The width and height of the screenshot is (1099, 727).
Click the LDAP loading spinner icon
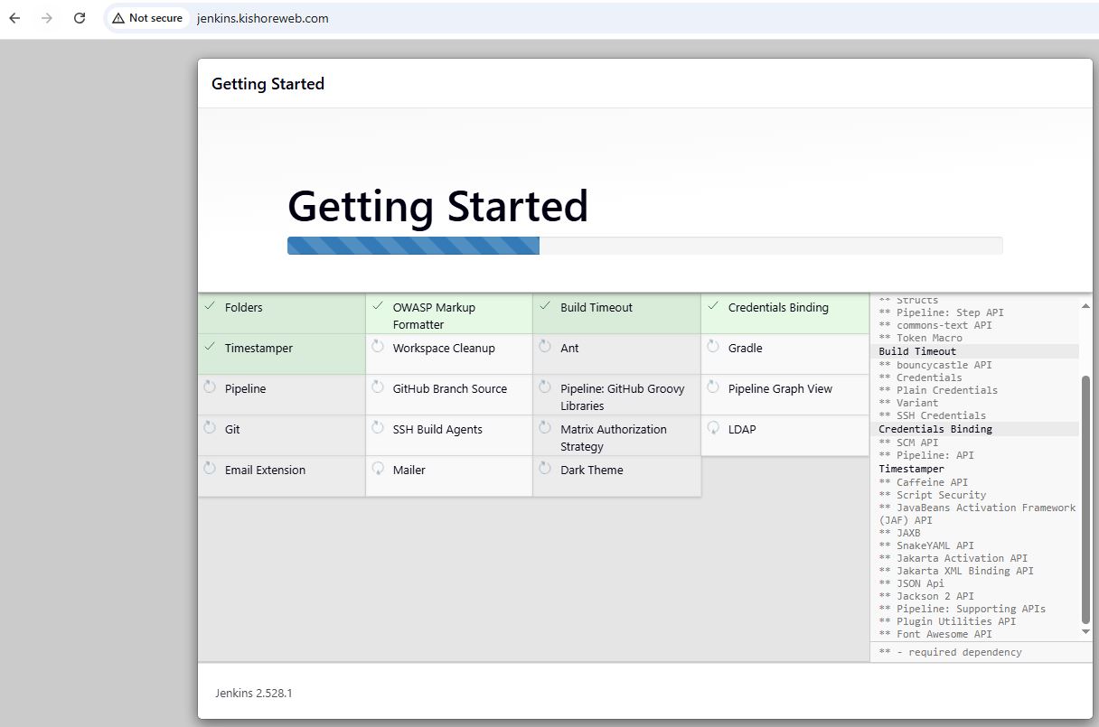713,428
